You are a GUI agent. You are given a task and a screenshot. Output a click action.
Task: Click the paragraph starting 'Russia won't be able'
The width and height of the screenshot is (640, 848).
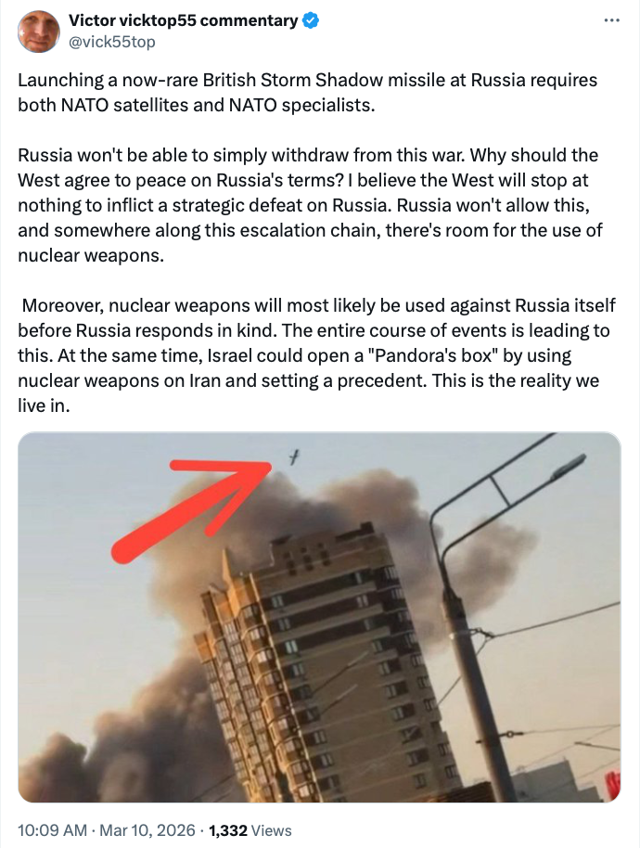311,205
